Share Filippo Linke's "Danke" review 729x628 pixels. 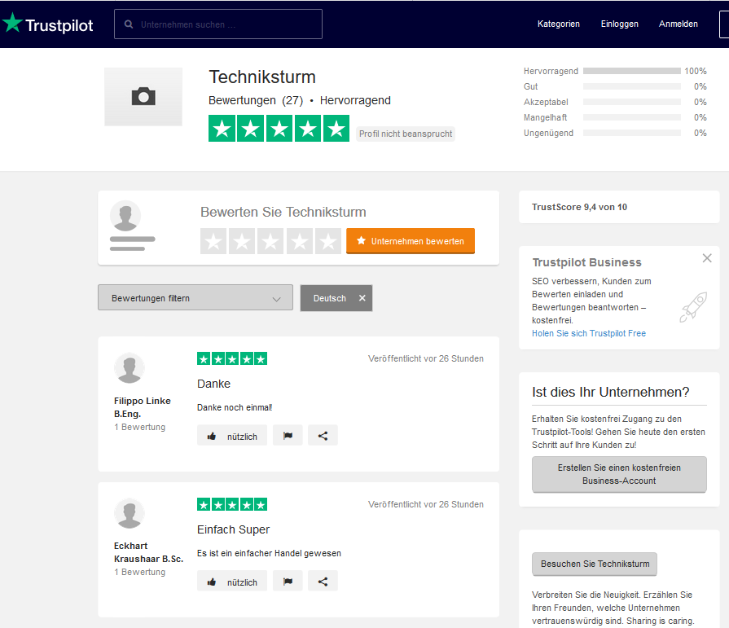[323, 436]
